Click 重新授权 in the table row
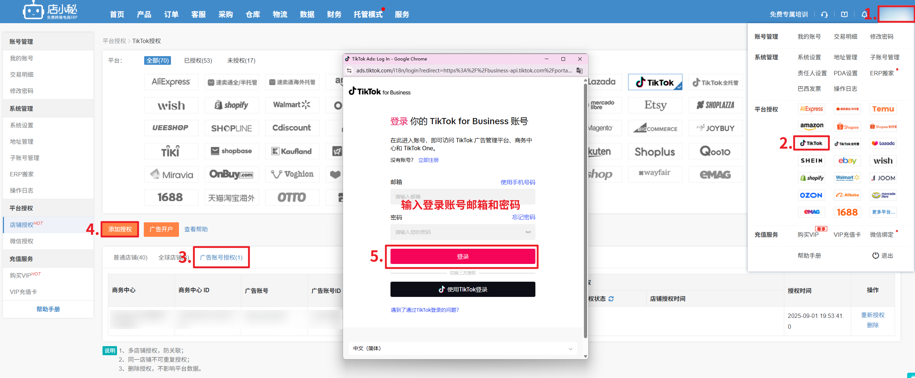The image size is (915, 378). coord(873,315)
